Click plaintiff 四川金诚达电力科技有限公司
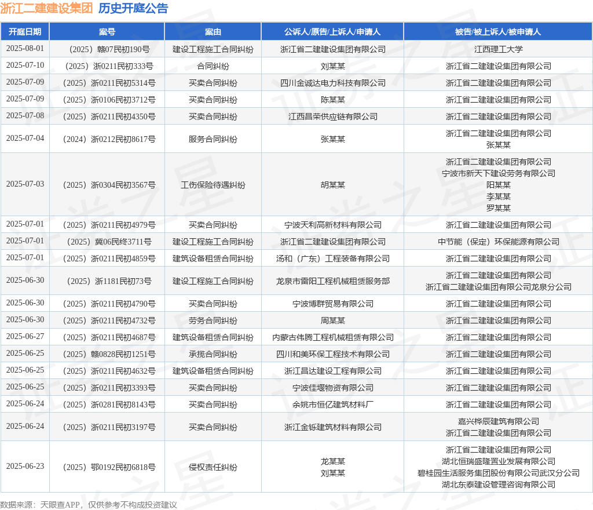Screen dimensions: 593x510 (x=333, y=83)
